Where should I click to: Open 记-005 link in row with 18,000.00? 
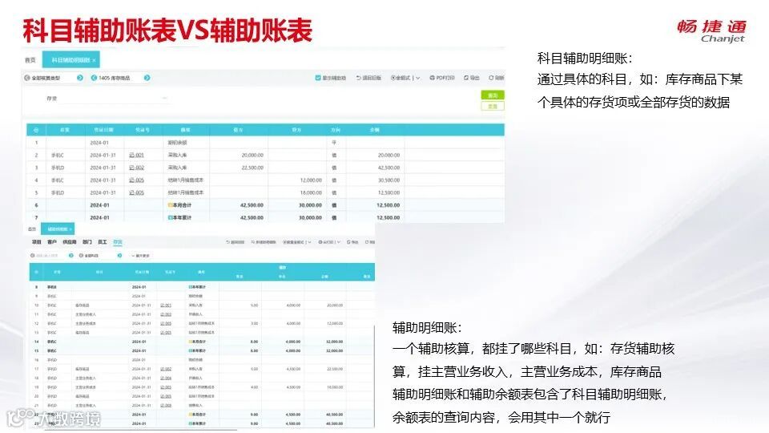coord(136,192)
